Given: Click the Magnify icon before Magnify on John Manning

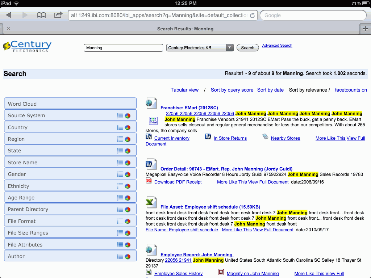Looking at the screenshot, I should coord(221,272).
